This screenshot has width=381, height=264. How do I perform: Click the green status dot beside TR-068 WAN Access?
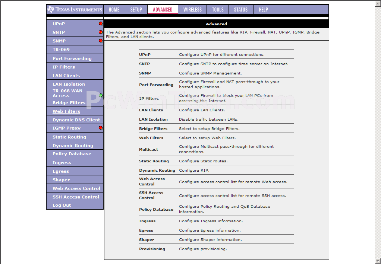point(101,95)
